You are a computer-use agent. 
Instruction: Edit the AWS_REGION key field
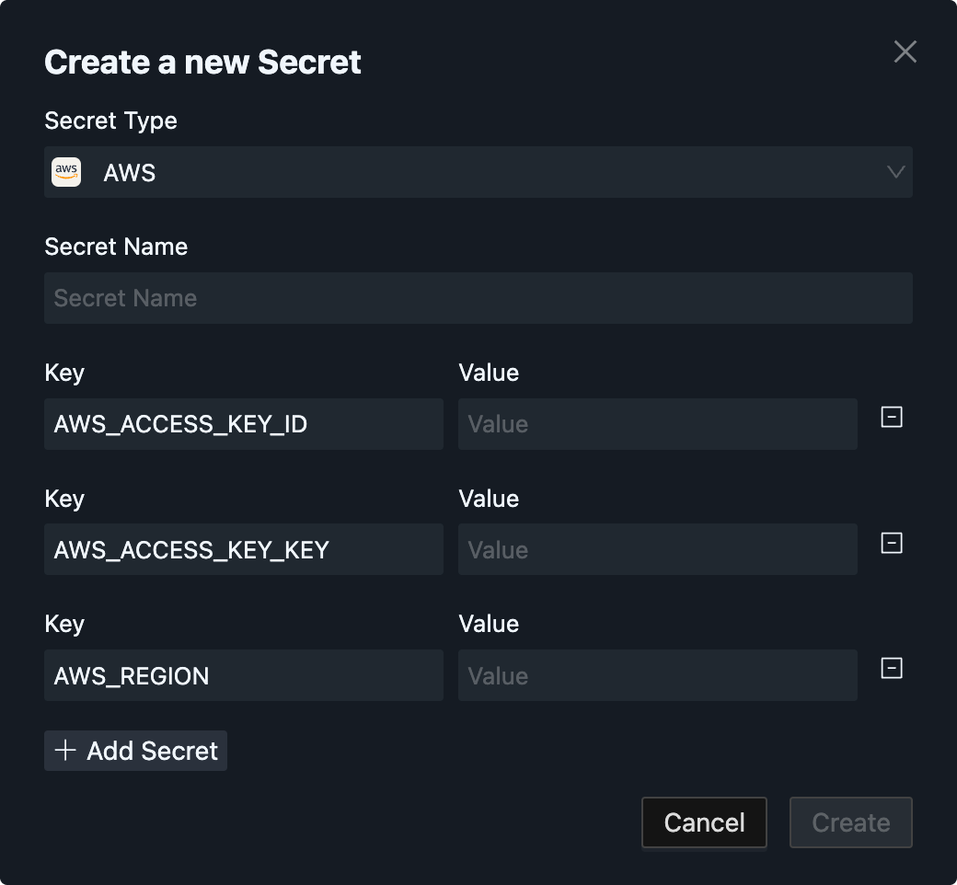(x=244, y=676)
